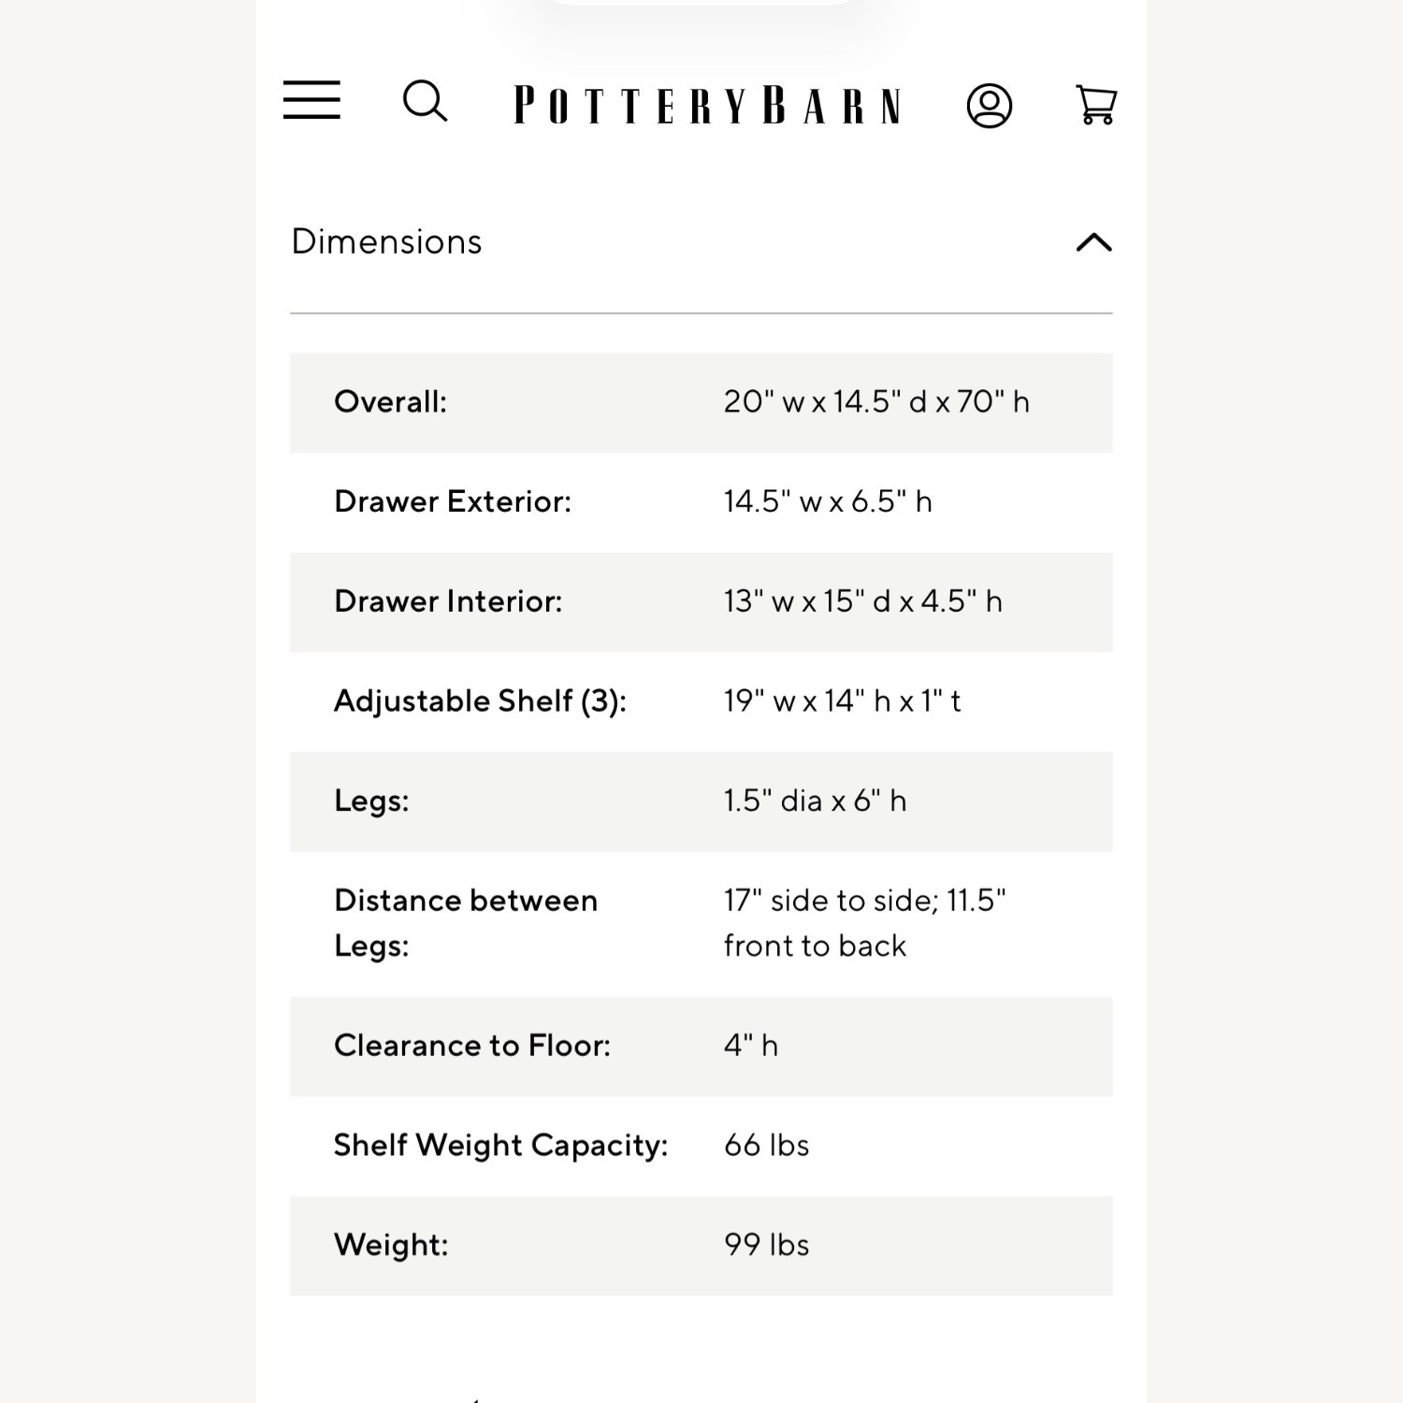The image size is (1403, 1403).
Task: Click the Legs dimension row
Action: click(701, 802)
